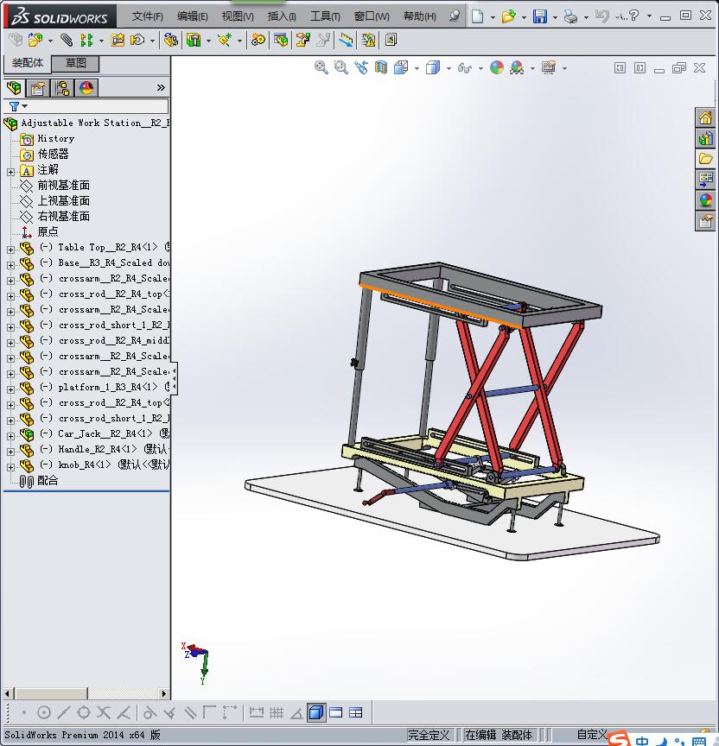Image resolution: width=719 pixels, height=746 pixels.
Task: Open File Explorer folder in task pane
Action: click(705, 159)
